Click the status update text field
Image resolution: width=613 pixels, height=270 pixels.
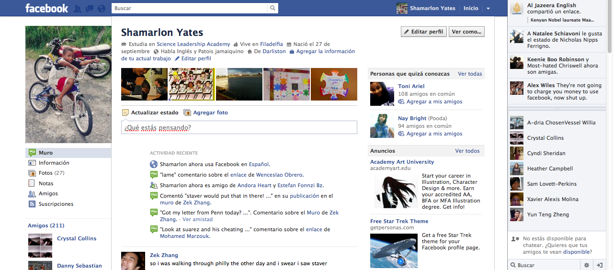[x=239, y=127]
